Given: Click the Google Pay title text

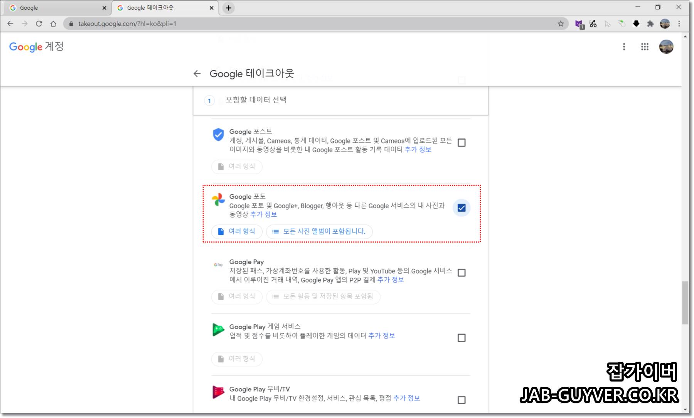Looking at the screenshot, I should click(x=246, y=262).
